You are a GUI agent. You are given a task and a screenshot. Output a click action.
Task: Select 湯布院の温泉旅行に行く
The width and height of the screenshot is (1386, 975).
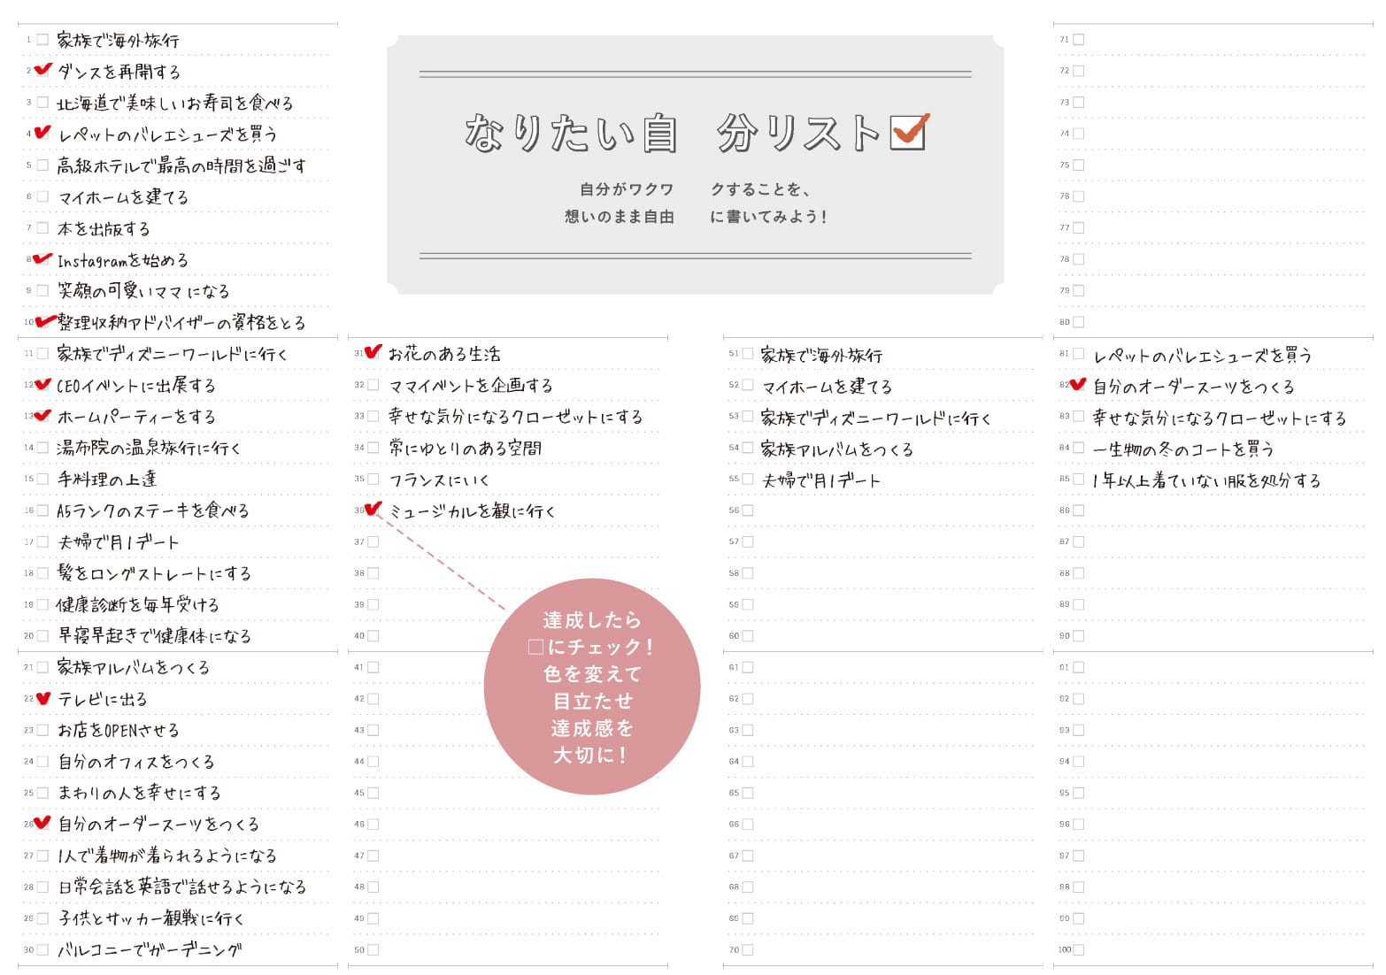149,449
